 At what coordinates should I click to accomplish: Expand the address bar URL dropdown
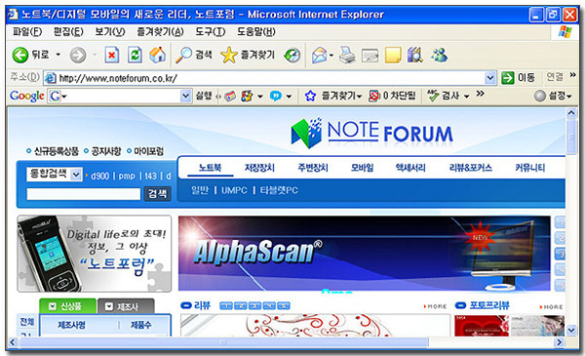point(490,78)
